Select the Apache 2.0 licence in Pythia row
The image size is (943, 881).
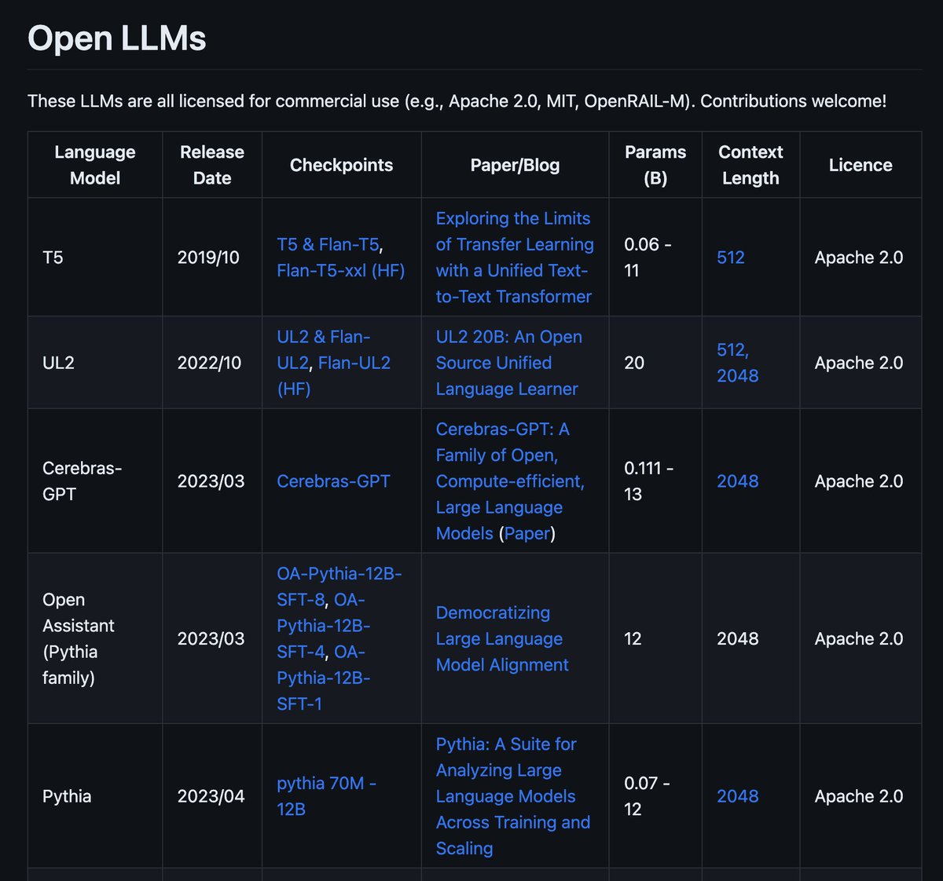pyautogui.click(x=859, y=796)
